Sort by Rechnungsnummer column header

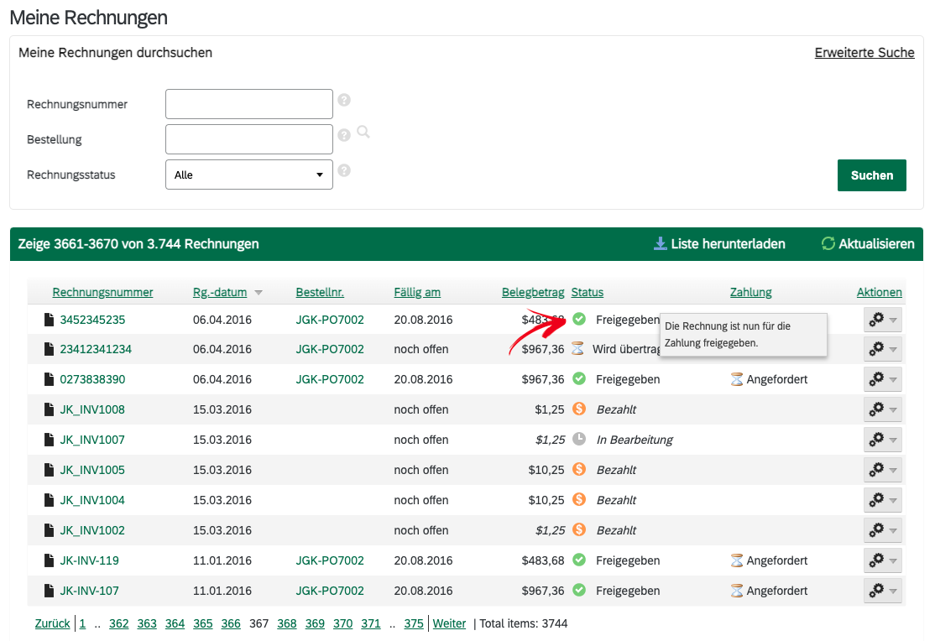coord(102,292)
